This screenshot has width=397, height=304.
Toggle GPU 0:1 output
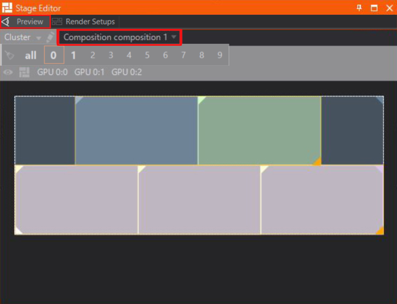(89, 72)
